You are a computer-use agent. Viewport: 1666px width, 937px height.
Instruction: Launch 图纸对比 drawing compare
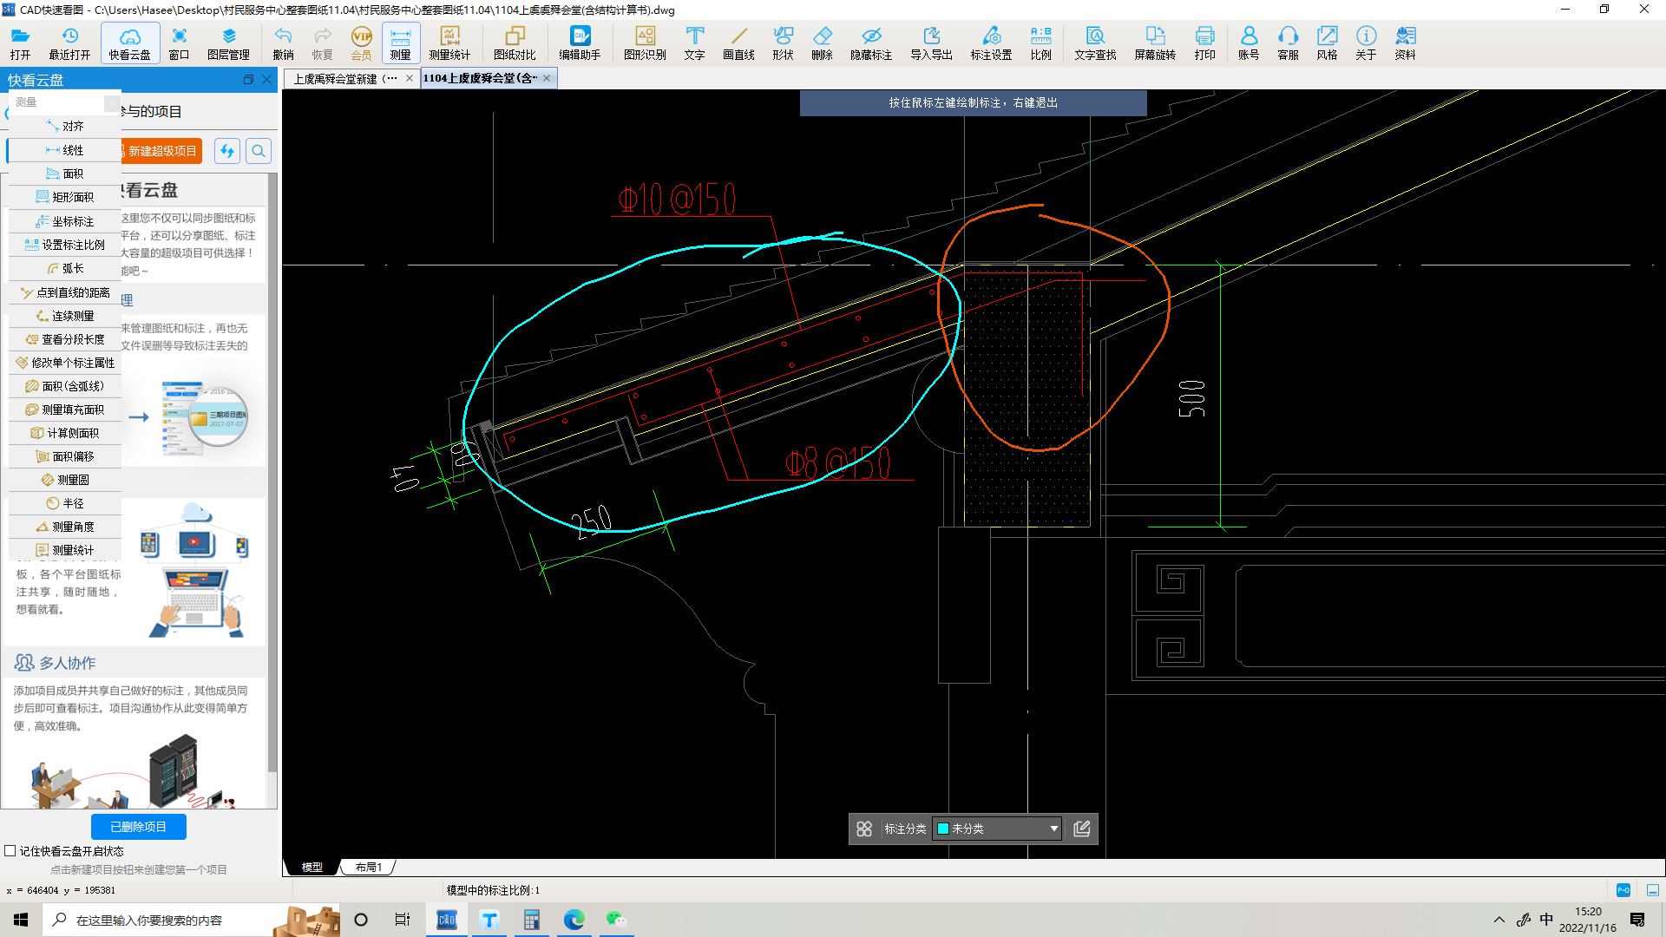[515, 43]
